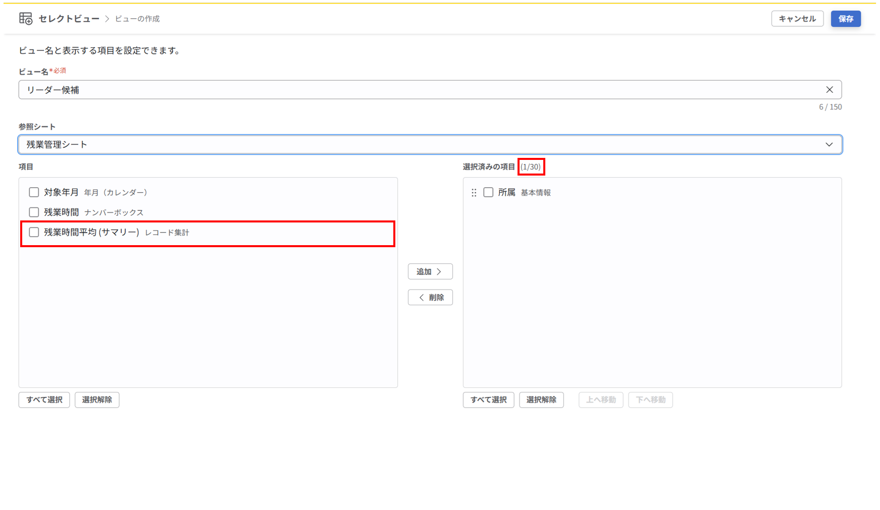
Task: Focus the ビュー名 text field
Action: (419, 90)
